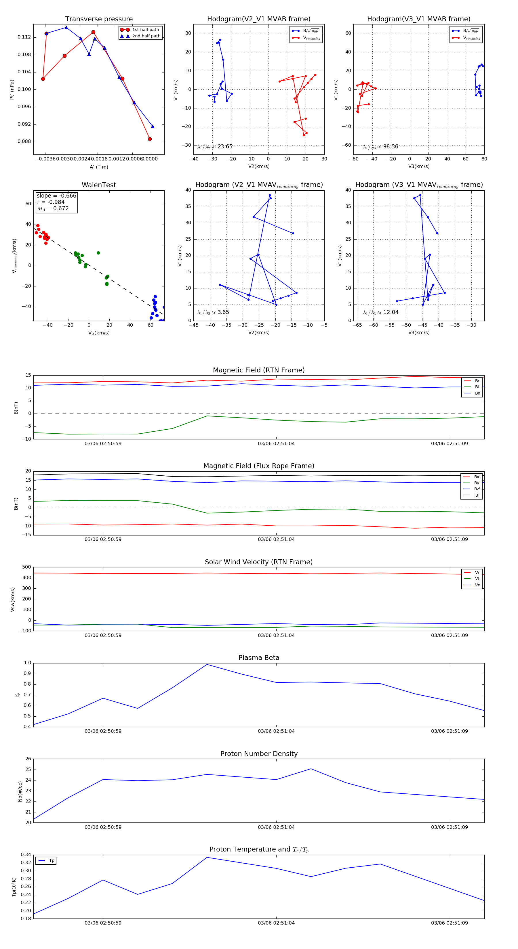518x949 pixels.
Task: Select the 'Br' legend entry
Action: 472,381
